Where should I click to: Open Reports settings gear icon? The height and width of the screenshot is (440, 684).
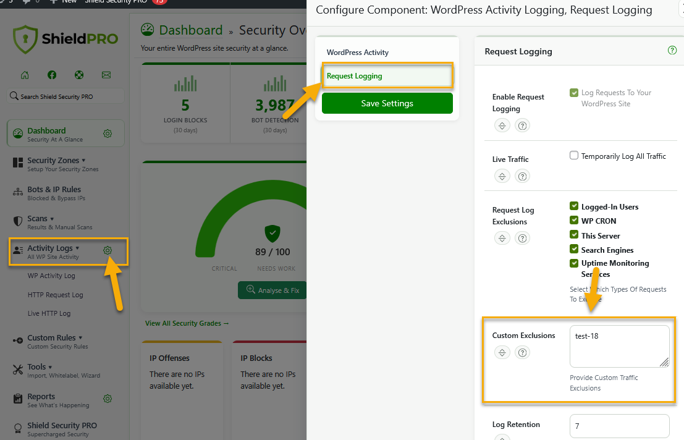(x=108, y=399)
